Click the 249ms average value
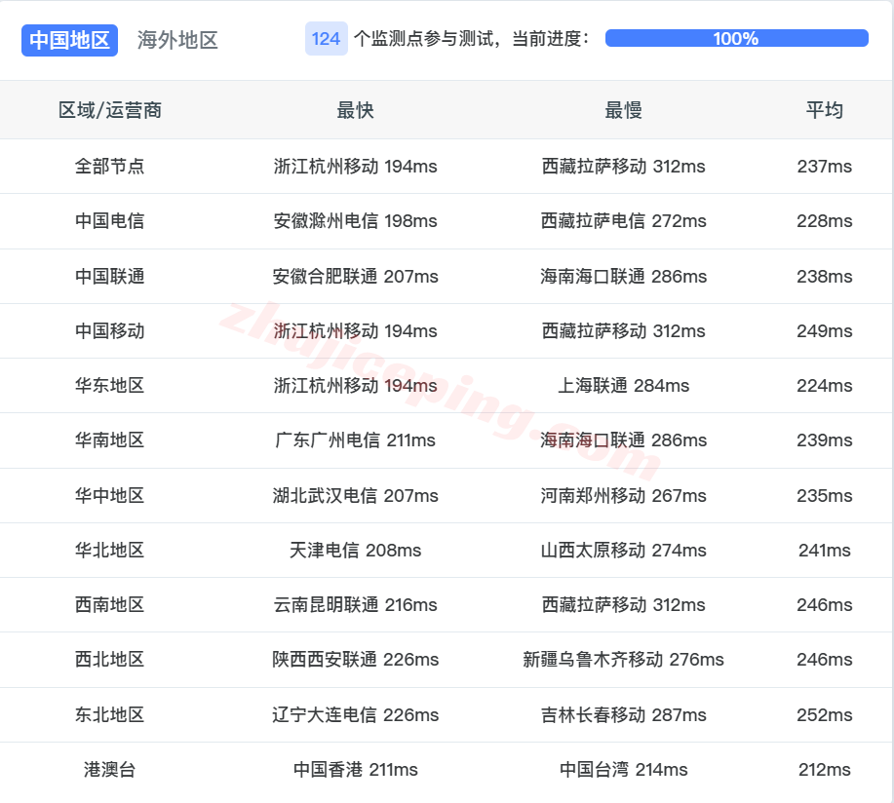This screenshot has height=803, width=894. [x=825, y=331]
